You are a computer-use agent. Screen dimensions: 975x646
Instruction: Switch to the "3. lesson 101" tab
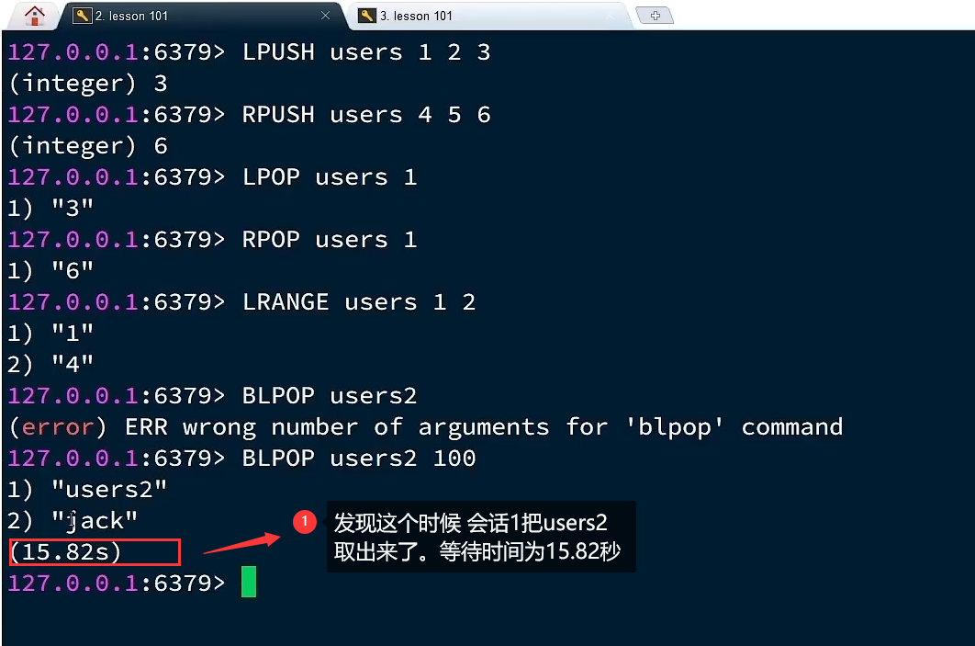[488, 16]
